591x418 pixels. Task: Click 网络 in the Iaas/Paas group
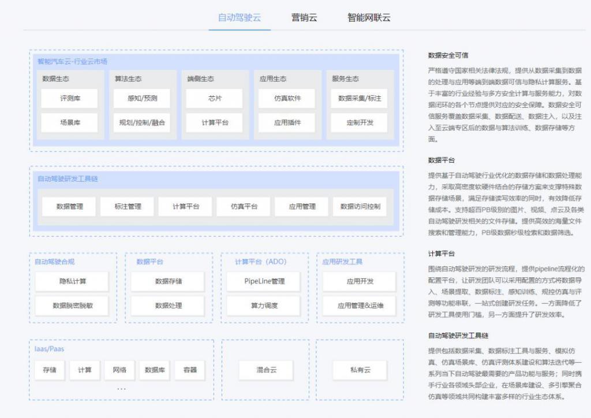coord(119,370)
